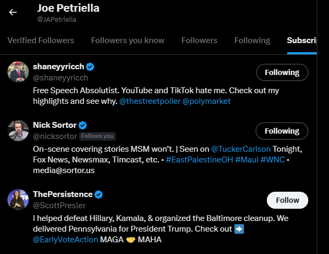Image resolution: width=329 pixels, height=254 pixels.
Task: Switch to Followers you know tab
Action: (x=128, y=40)
